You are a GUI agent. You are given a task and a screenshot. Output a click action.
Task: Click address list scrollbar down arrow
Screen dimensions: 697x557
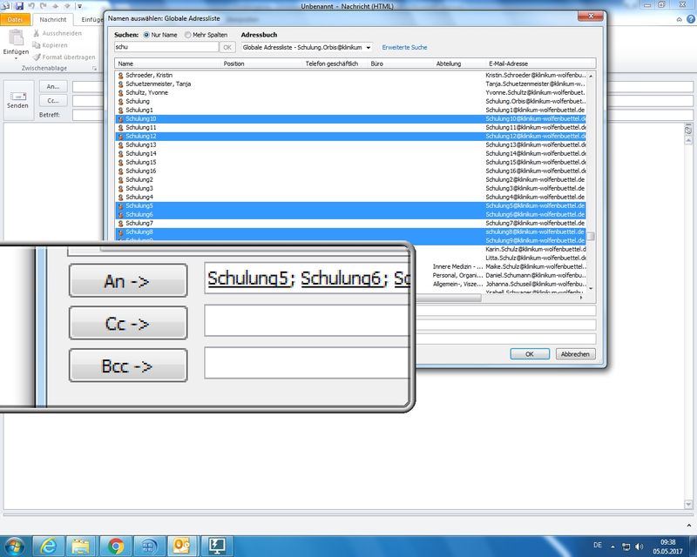(591, 288)
